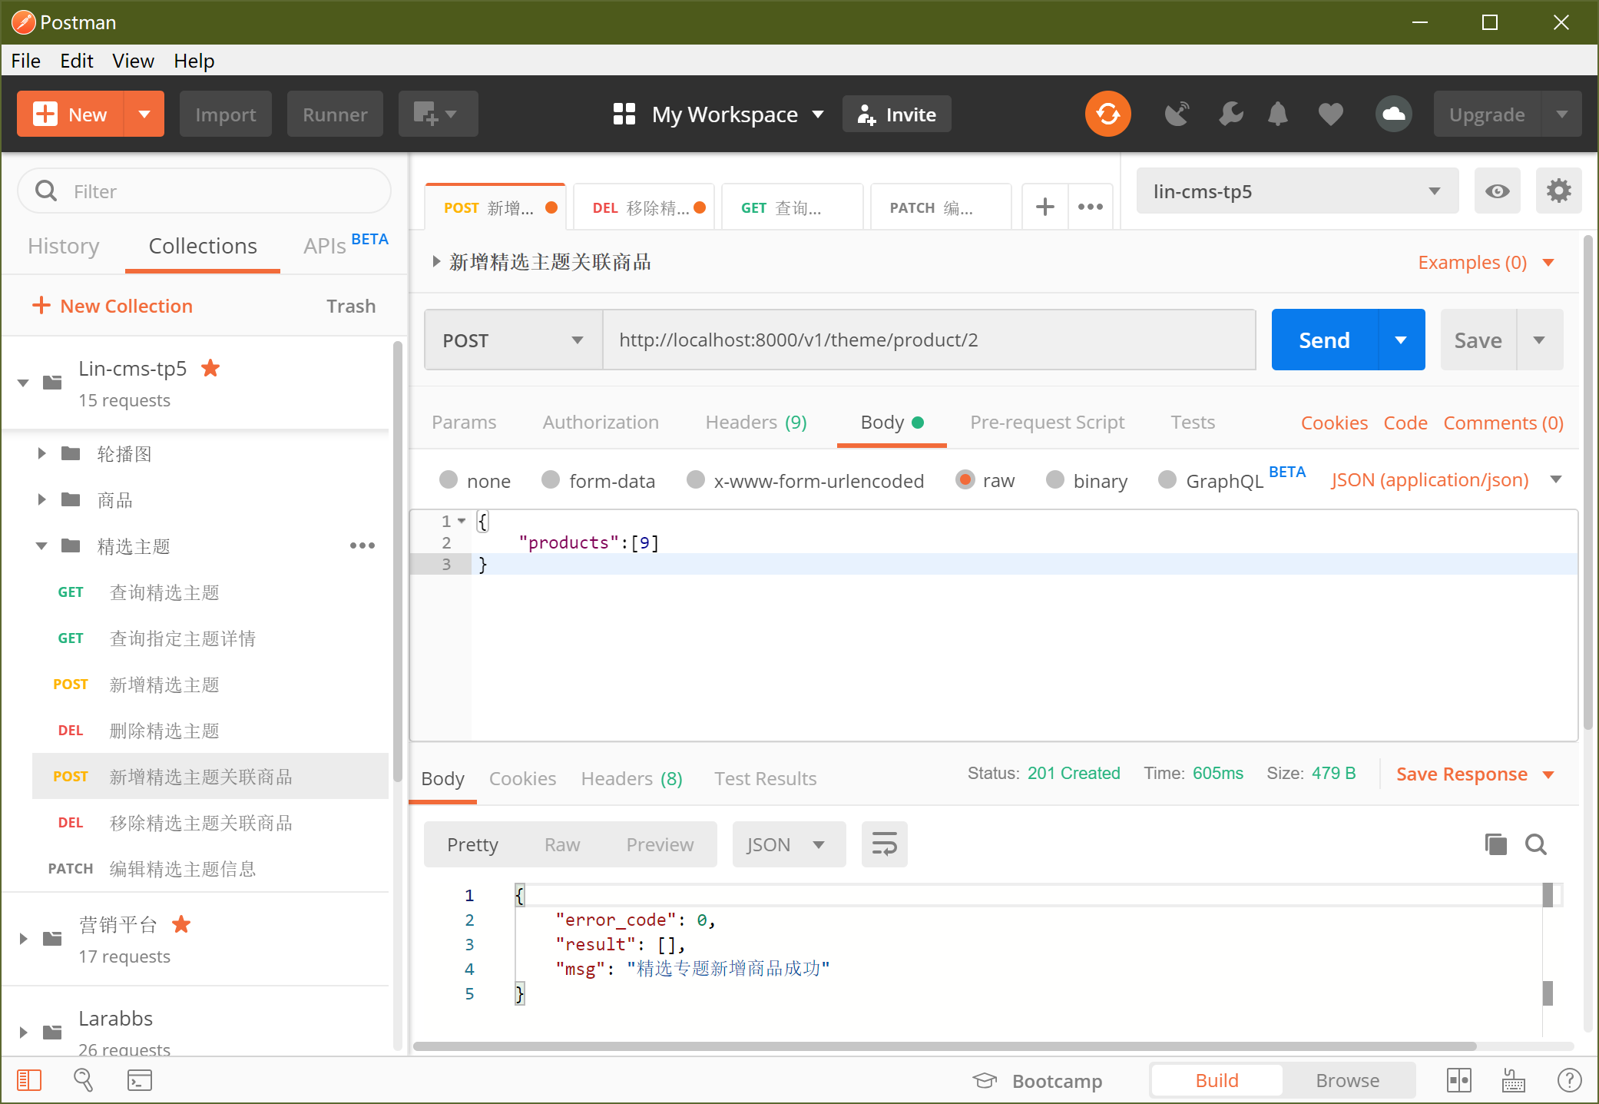Click the Filter search magnifier icon
Viewport: 1599px width, 1104px height.
point(46,191)
